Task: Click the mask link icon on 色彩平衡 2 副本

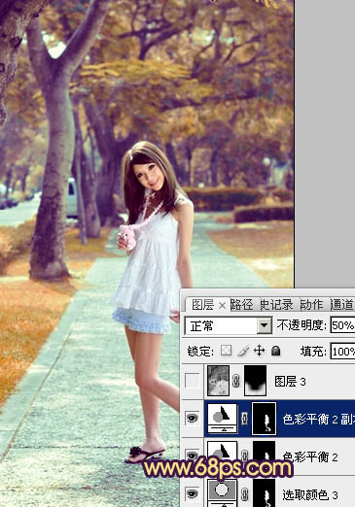Action: pyautogui.click(x=244, y=419)
